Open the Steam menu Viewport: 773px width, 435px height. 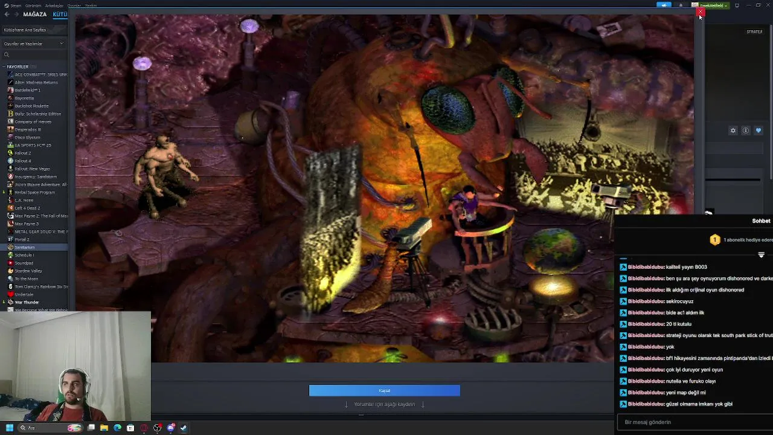click(x=13, y=5)
